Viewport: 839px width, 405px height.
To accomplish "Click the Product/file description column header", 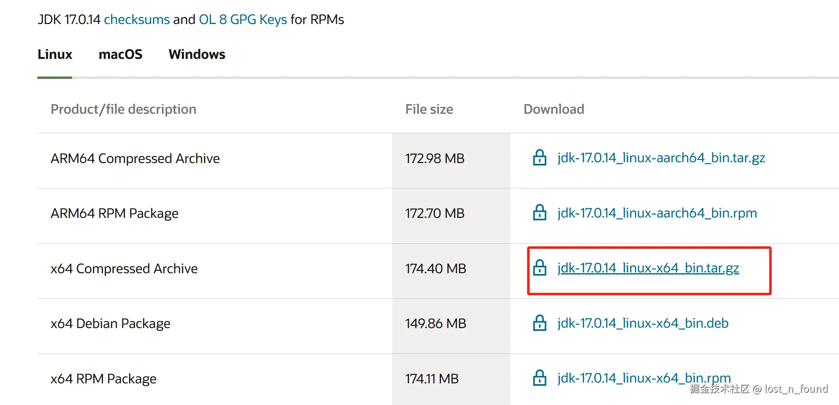I will pos(123,109).
